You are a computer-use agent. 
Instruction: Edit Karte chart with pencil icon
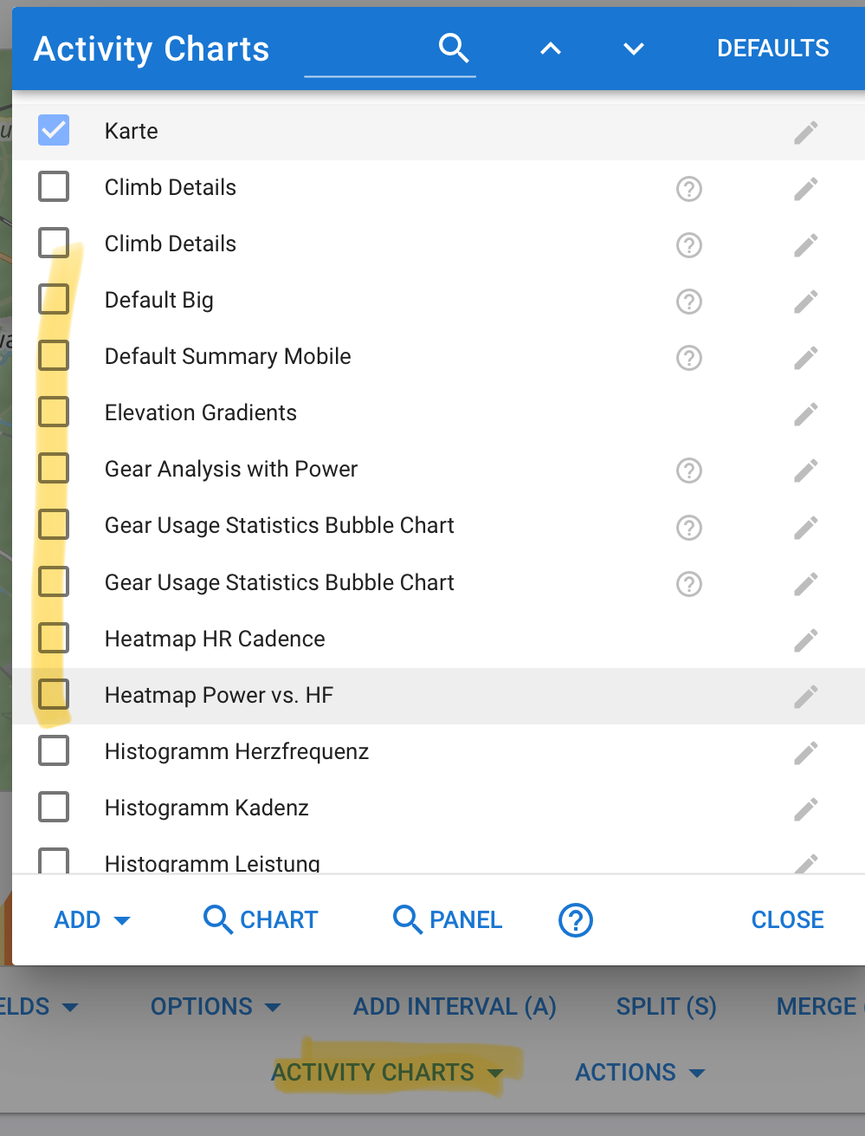806,132
